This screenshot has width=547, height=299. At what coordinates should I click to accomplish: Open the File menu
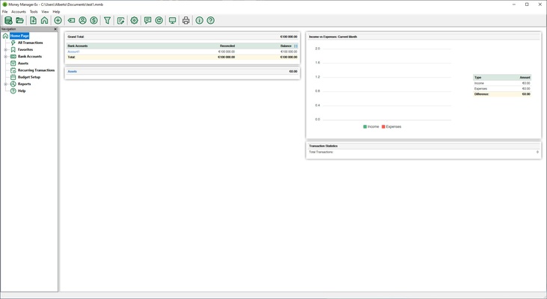click(5, 12)
